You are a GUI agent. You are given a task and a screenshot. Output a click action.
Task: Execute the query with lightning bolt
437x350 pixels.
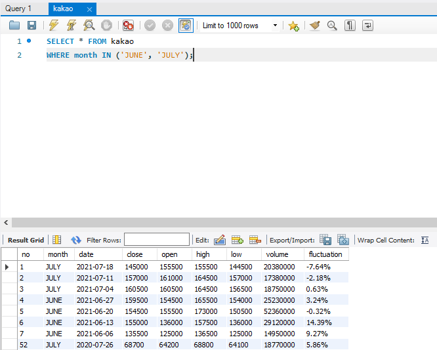tap(54, 26)
